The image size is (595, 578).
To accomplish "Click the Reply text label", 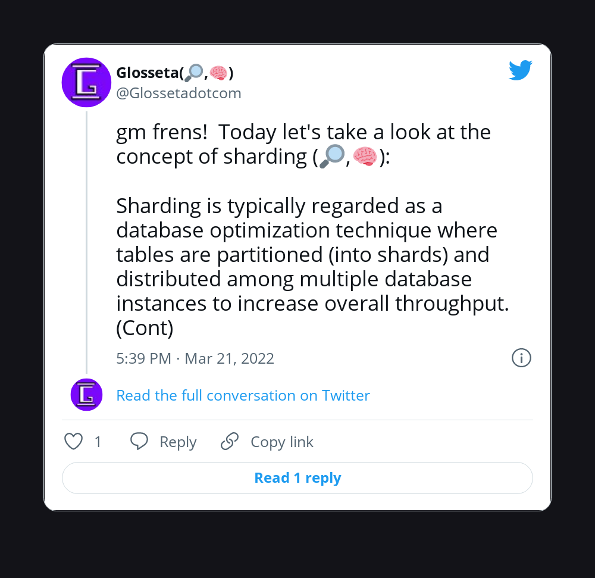I will [x=178, y=442].
